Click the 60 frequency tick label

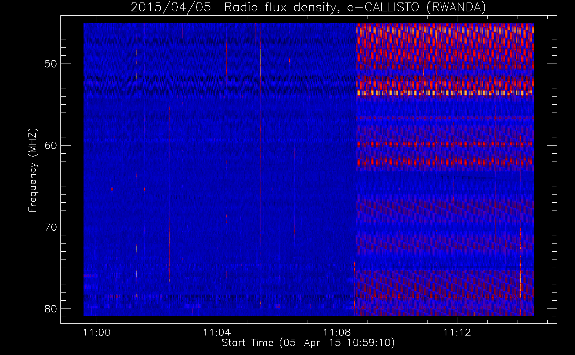point(51,146)
